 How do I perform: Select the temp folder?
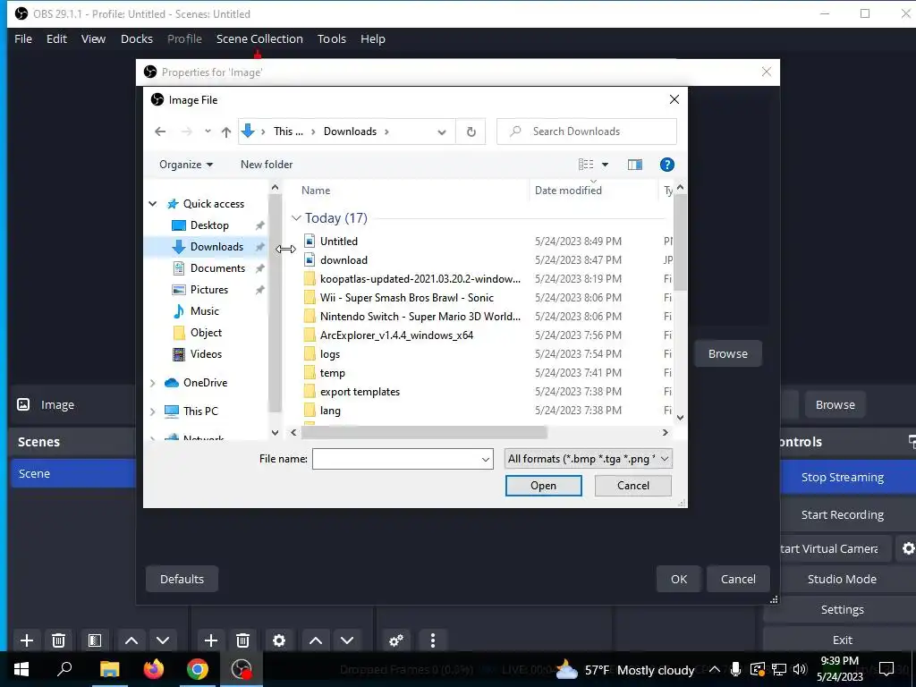[x=333, y=373]
